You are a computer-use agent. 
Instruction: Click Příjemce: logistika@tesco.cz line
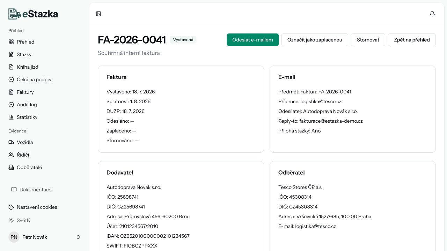point(310,101)
